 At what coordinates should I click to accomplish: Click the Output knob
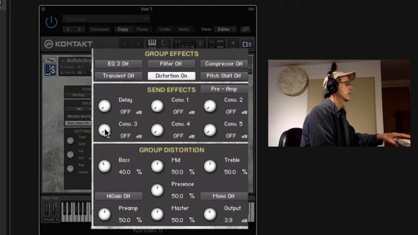click(x=210, y=214)
